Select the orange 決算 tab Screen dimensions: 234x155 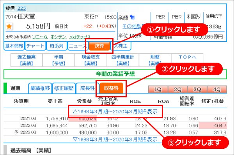[99, 46]
